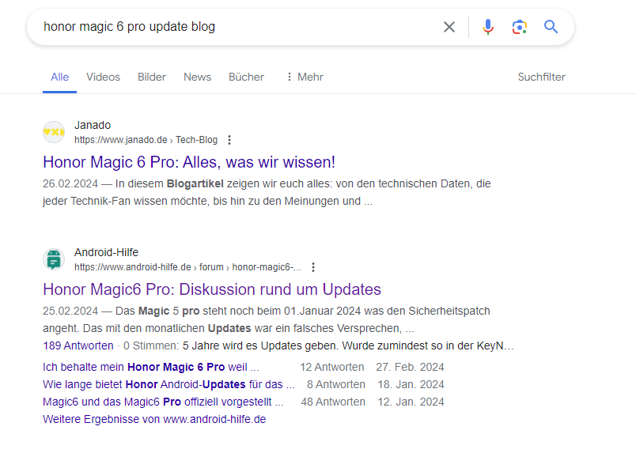Click the date '12. Jan. 2024'
This screenshot has height=453, width=636.
coord(411,402)
